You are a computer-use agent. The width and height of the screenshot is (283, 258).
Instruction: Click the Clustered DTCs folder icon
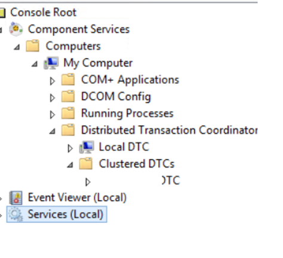[x=86, y=163]
